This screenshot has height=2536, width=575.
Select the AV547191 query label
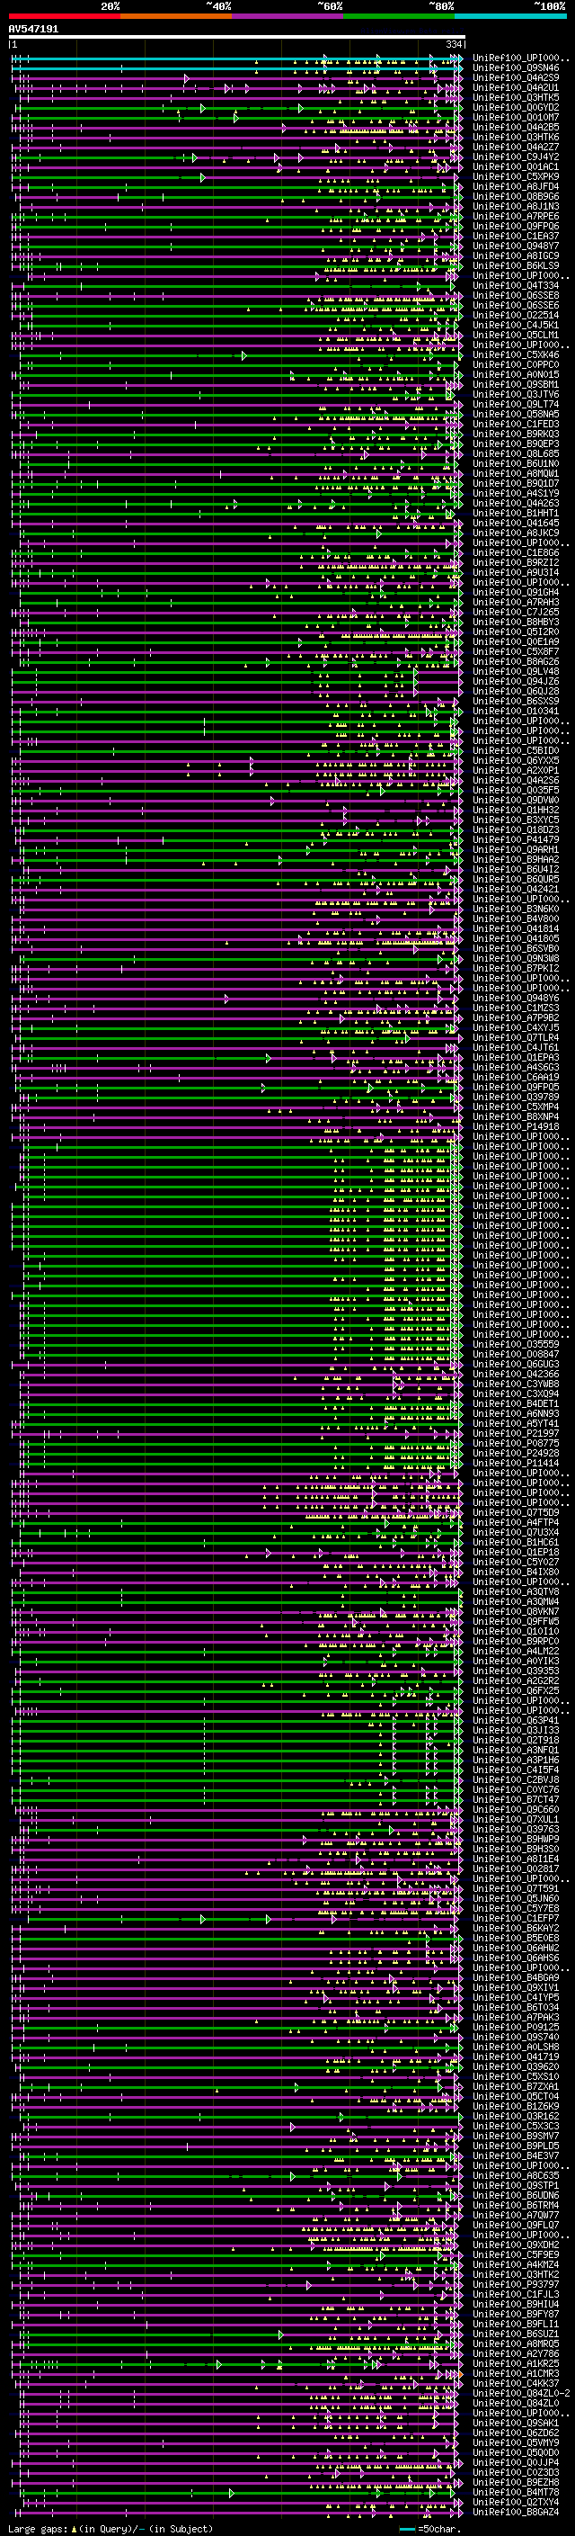[x=33, y=30]
